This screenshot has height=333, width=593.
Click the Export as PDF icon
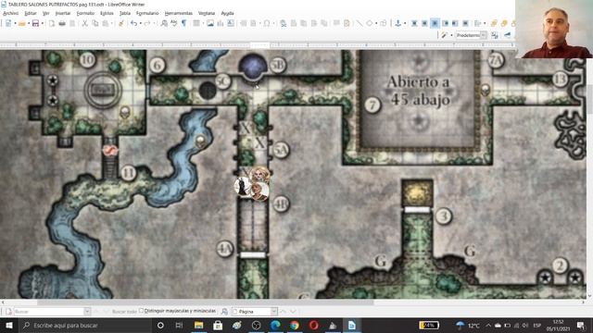click(x=52, y=23)
